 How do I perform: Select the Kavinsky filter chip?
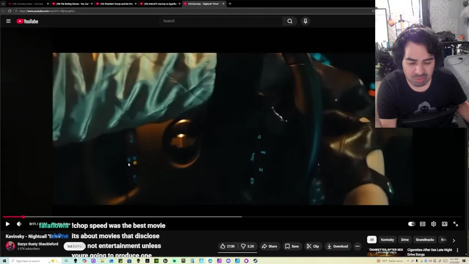point(387,240)
